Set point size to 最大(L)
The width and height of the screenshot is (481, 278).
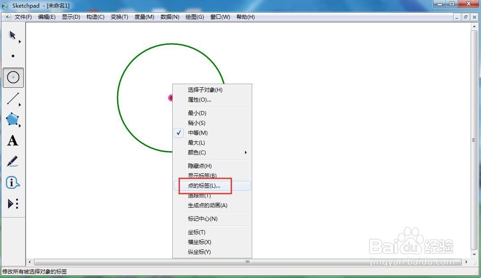coord(212,142)
